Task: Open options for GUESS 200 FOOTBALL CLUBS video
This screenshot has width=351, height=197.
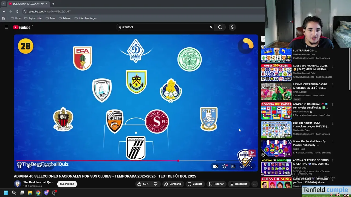Action: [333, 66]
